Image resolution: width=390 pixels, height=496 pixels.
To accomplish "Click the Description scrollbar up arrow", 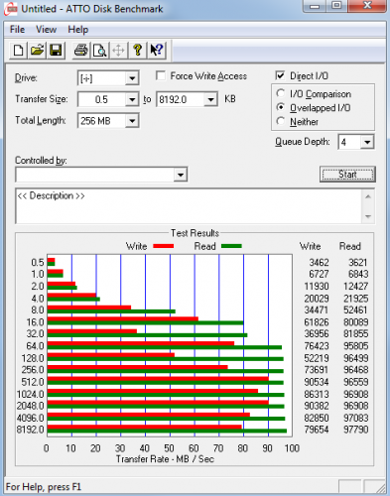I will tap(368, 196).
